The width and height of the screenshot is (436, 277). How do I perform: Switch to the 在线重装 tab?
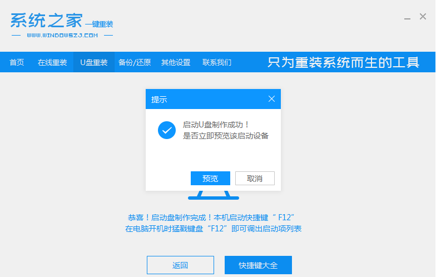(x=52, y=62)
